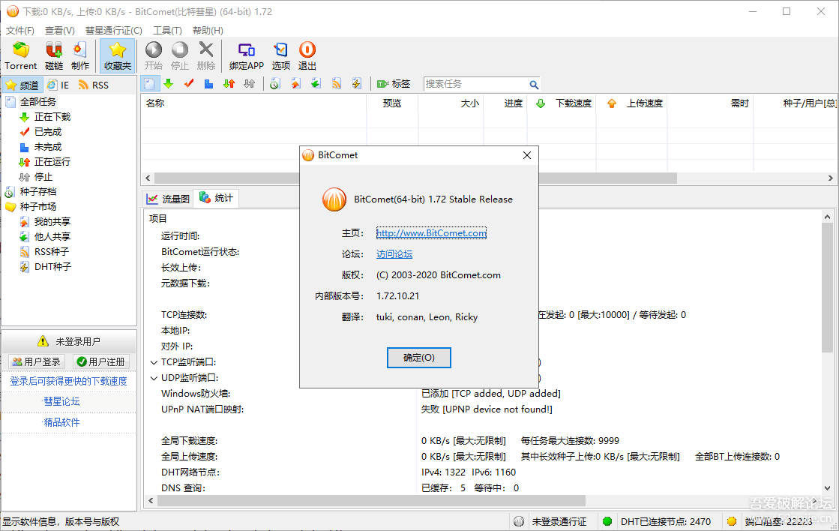Select 停止 in the sidebar tree
839x531 pixels.
[43, 177]
